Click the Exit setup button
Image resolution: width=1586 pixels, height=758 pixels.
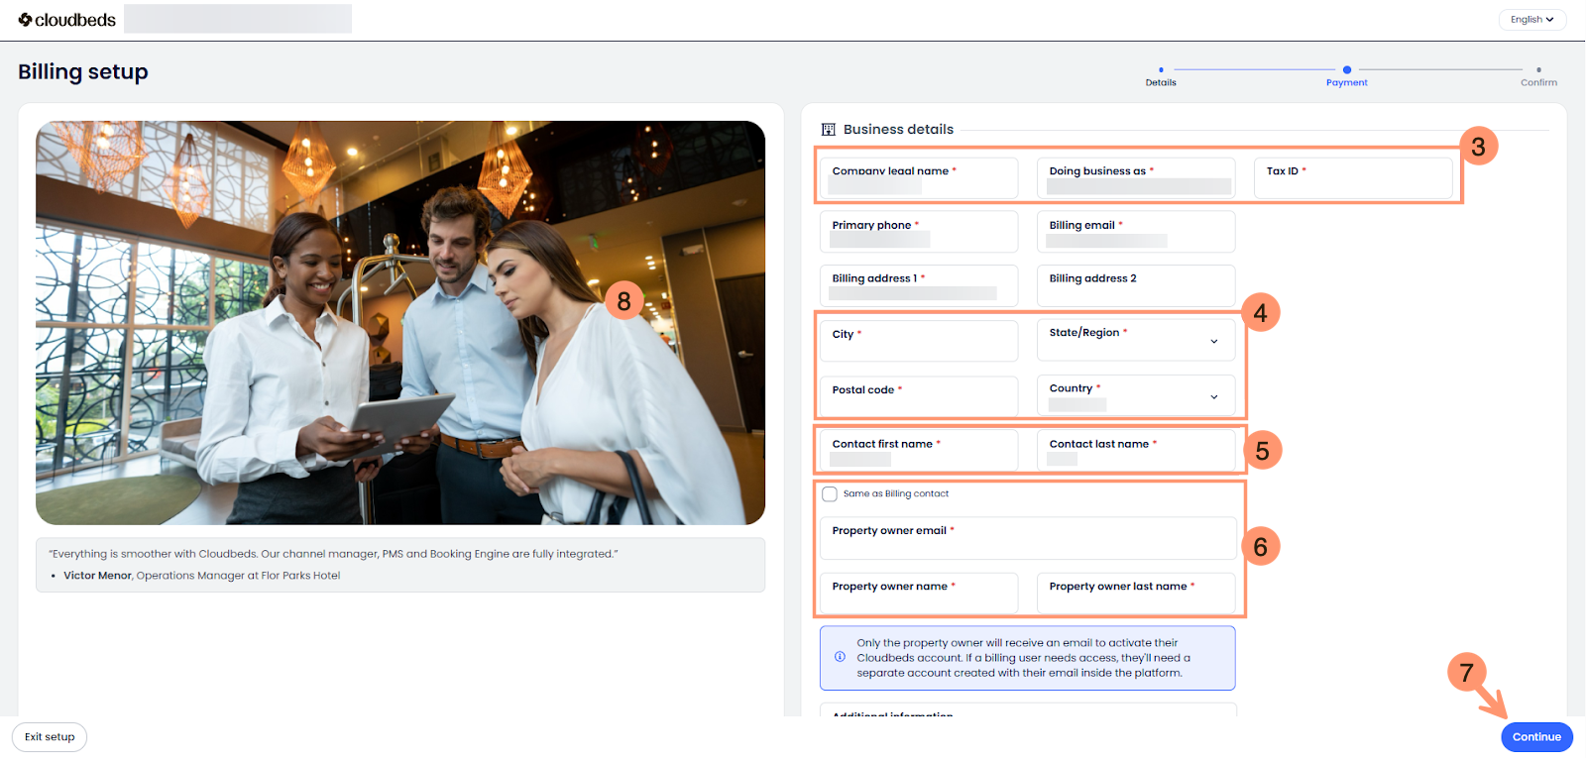(x=50, y=737)
